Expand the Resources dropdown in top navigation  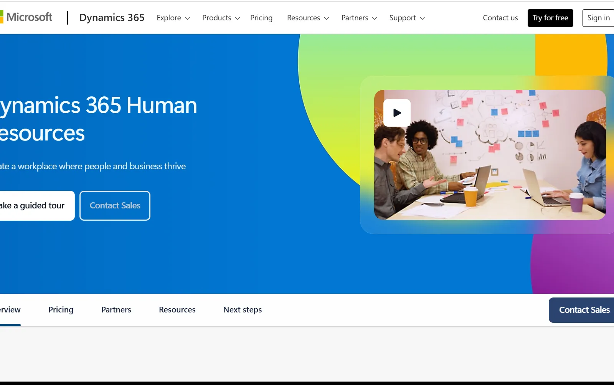[x=308, y=18]
